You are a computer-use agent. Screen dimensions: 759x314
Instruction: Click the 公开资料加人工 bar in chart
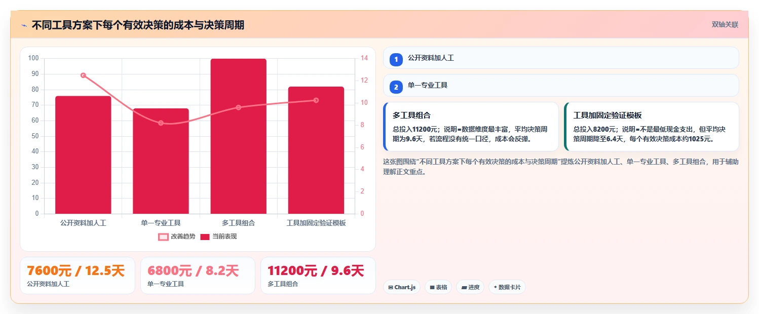coord(83,154)
